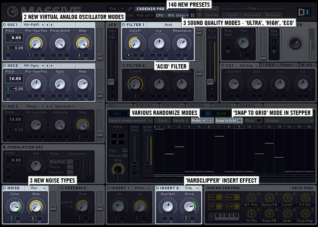This screenshot has width=318, height=227.
Task: Toggle the stepper Mono checkbox
Action: [259, 120]
